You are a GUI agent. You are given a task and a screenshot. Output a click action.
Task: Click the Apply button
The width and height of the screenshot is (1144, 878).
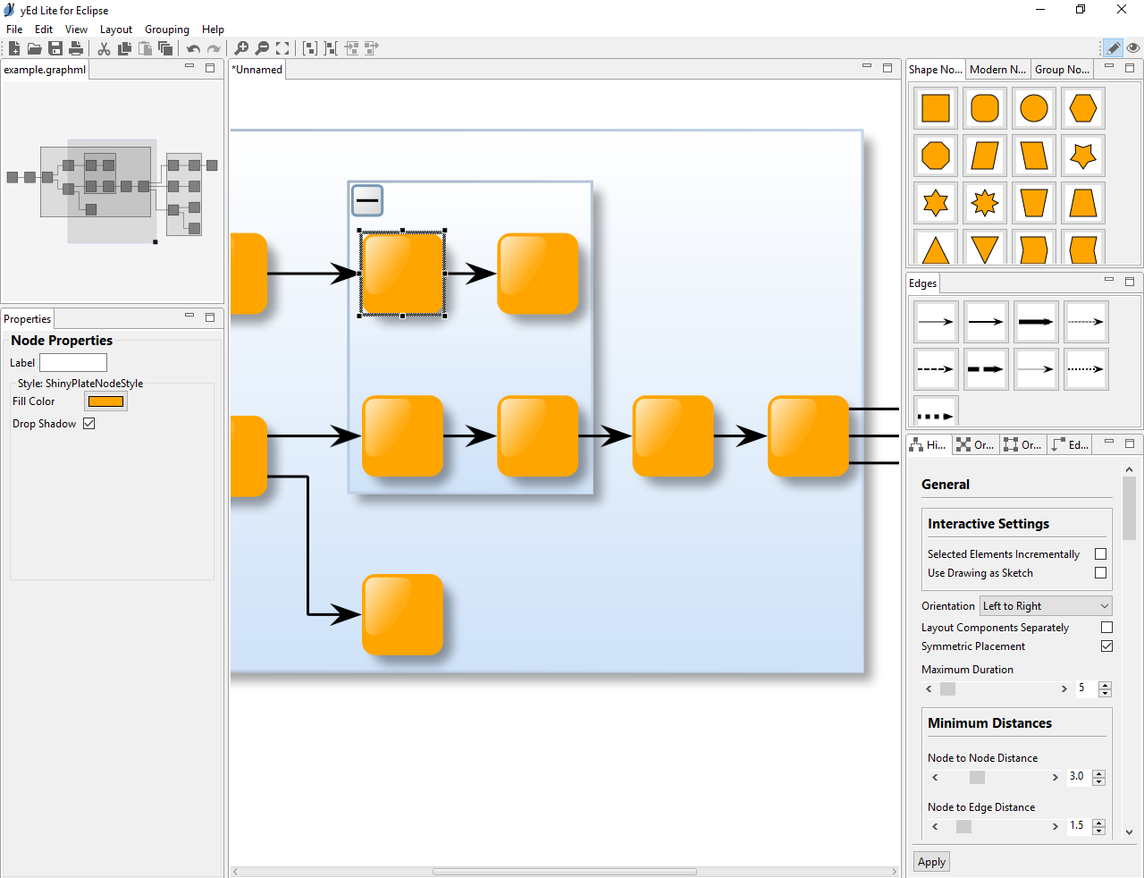[931, 862]
